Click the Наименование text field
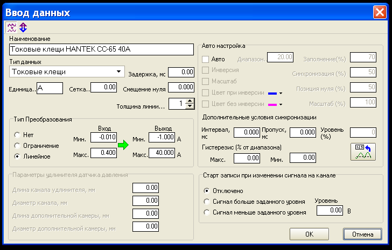The height and width of the screenshot is (250, 392). [101, 49]
